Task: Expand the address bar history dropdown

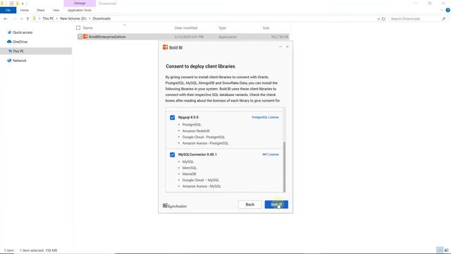Action: (x=378, y=19)
